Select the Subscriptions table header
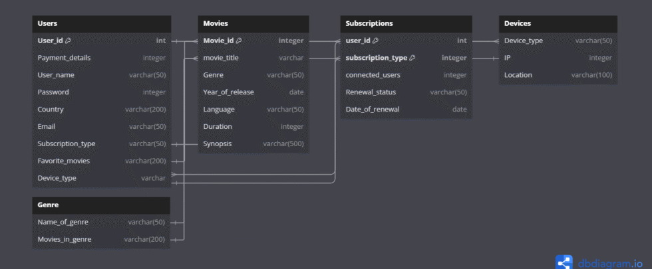Screen dimensions: 652x269 point(406,23)
